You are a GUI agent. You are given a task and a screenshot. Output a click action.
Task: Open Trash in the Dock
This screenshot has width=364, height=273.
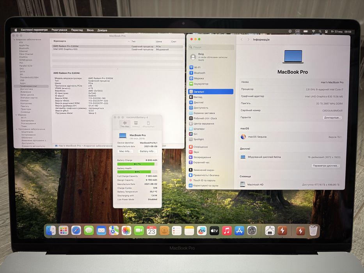click(x=313, y=231)
